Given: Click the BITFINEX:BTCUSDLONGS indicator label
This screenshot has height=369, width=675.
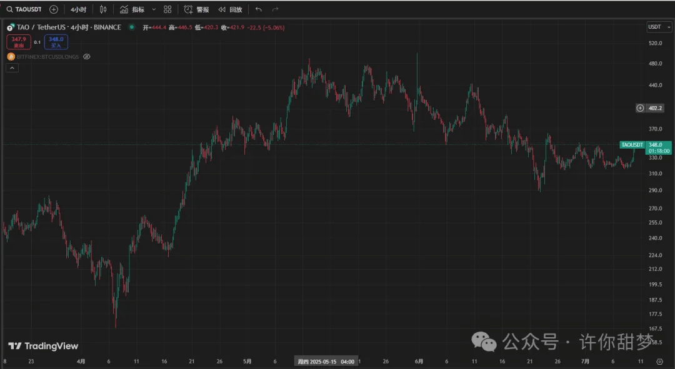Looking at the screenshot, I should point(47,56).
